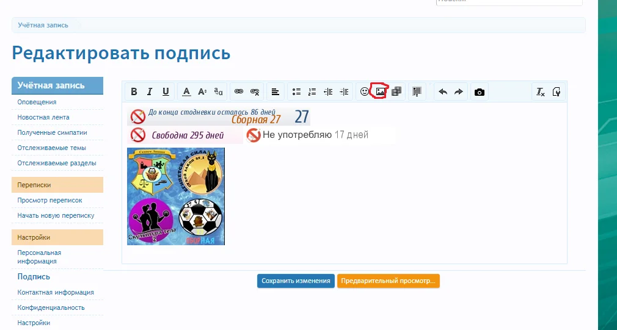Select the Сборная 27 countdown banner image
The width and height of the screenshot is (617, 330).
219,117
